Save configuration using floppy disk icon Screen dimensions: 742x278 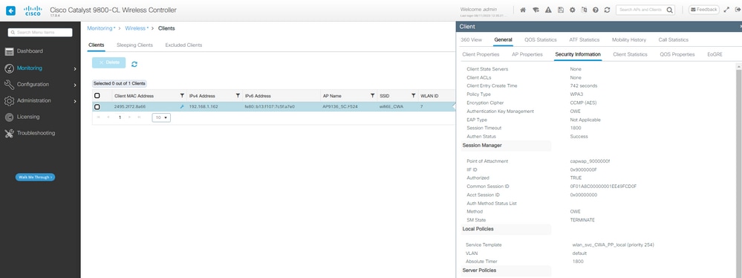(x=560, y=10)
